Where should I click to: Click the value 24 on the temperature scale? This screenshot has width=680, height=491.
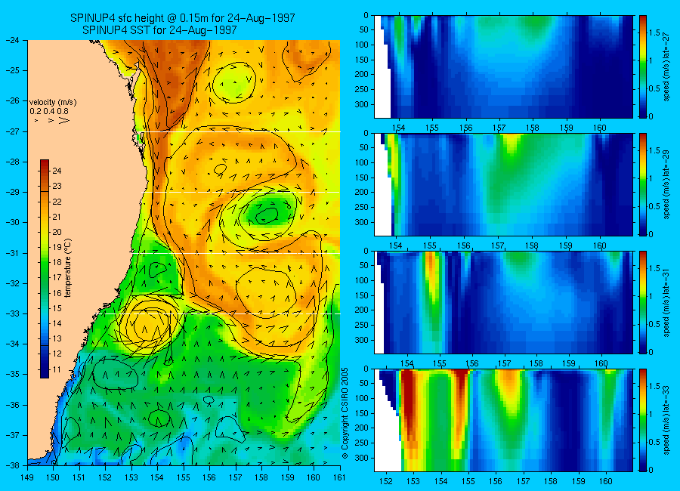pyautogui.click(x=57, y=171)
